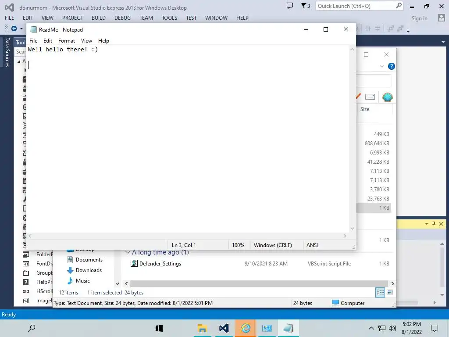Click the 808,644 KB size entry
Image resolution: width=449 pixels, height=337 pixels.
(x=377, y=143)
